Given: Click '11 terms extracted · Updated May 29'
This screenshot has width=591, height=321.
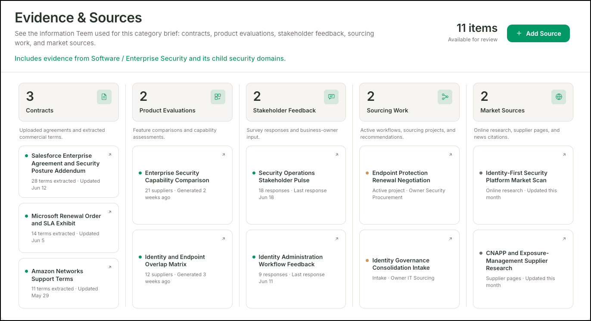Looking at the screenshot, I should 65,292.
